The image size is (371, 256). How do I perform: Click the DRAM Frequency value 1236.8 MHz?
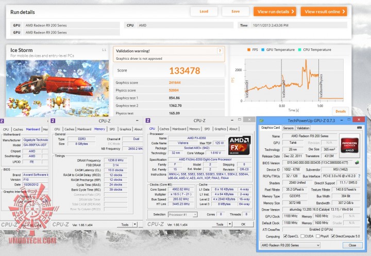click(x=115, y=160)
